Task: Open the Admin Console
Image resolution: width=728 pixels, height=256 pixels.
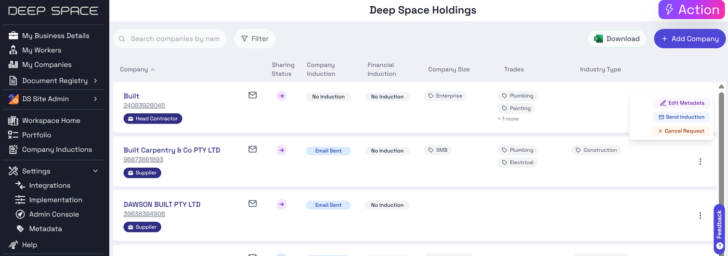Action: pos(54,214)
